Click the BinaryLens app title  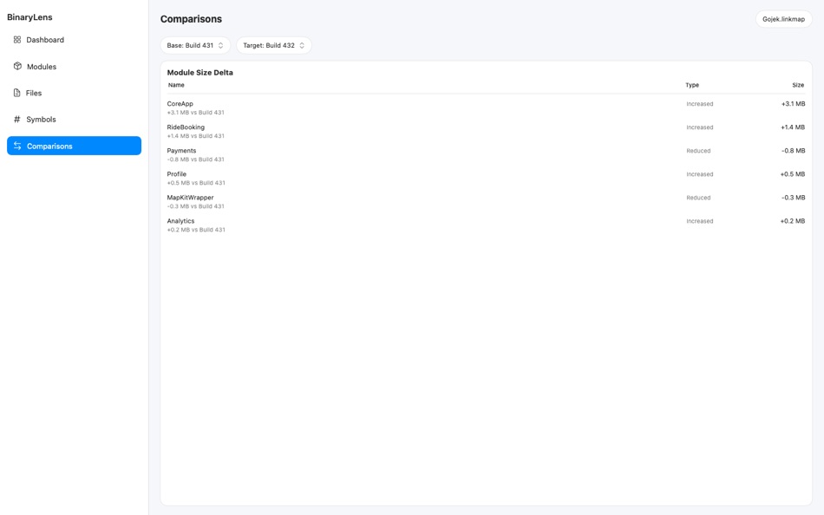[x=29, y=15]
